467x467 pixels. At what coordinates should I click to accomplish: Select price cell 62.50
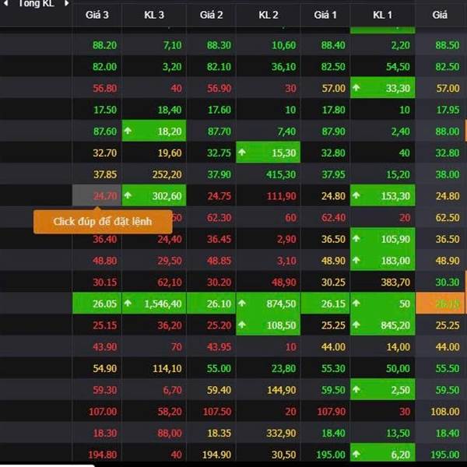(441, 217)
